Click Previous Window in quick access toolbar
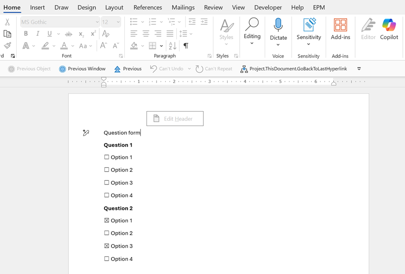The width and height of the screenshot is (405, 274). 82,69
